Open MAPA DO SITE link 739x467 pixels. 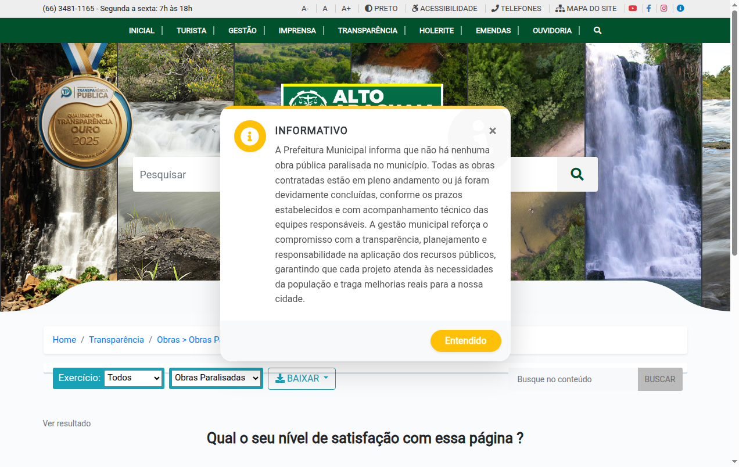click(x=586, y=9)
